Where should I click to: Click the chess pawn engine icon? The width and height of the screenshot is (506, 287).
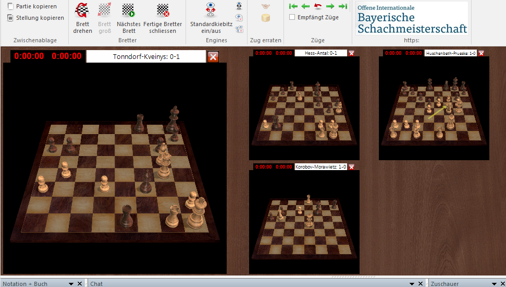click(x=239, y=6)
